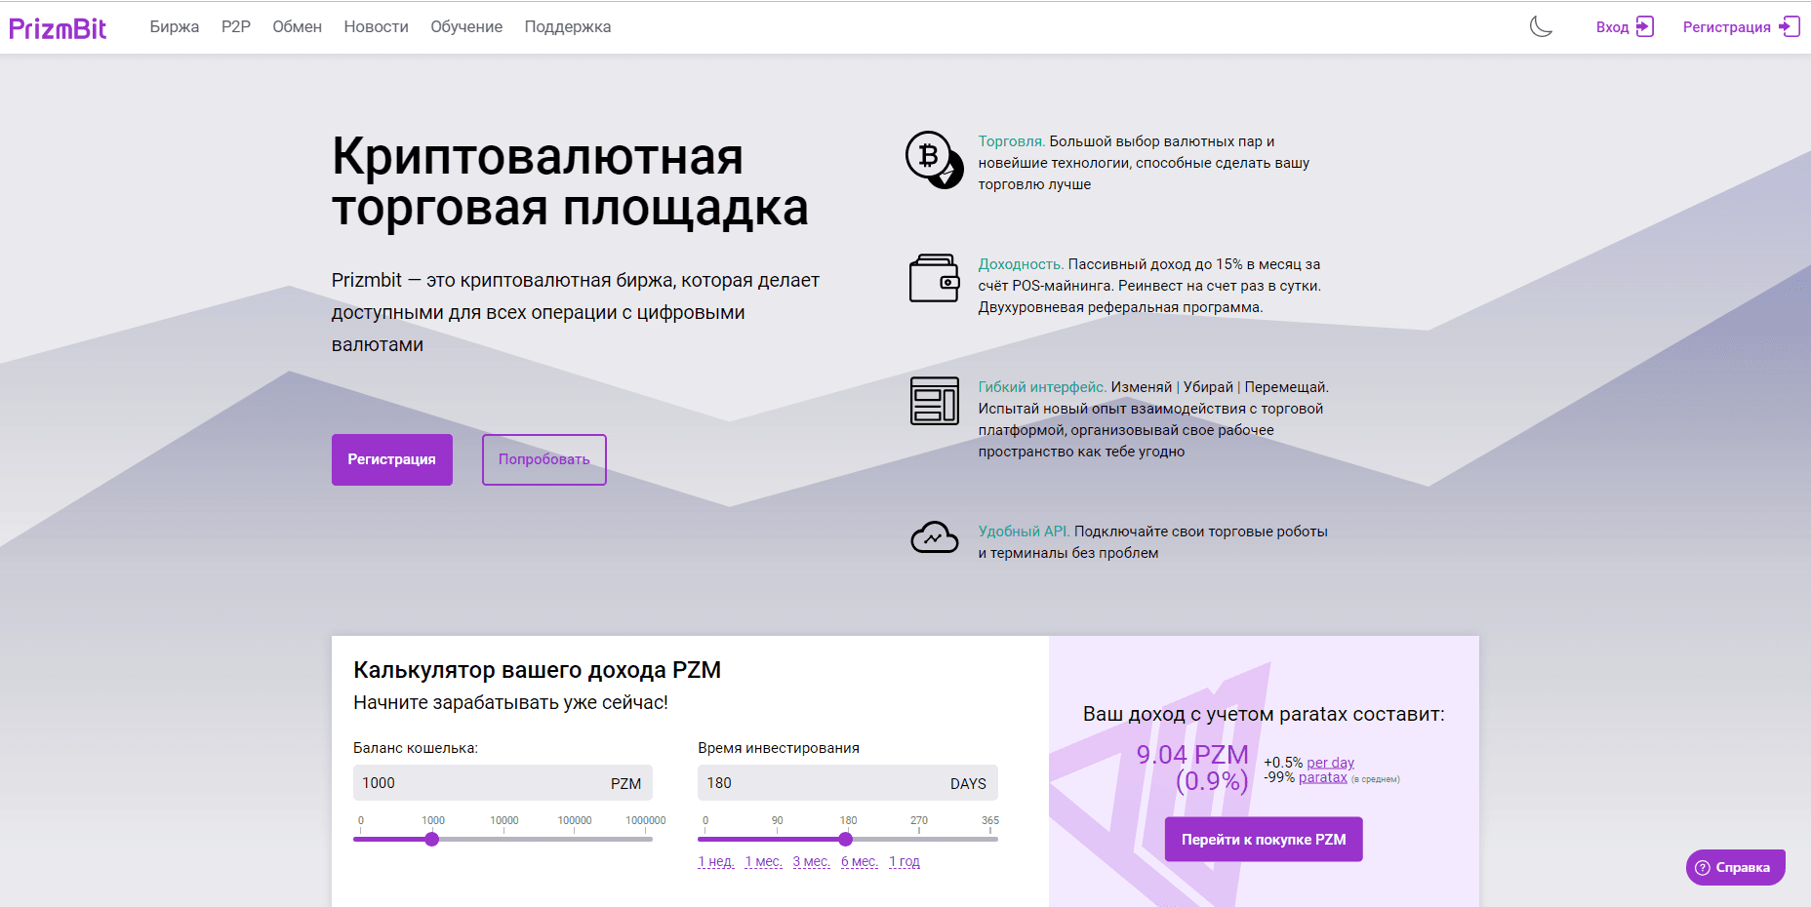Select the 3 мес. duration preset
Viewport: 1811px width, 907px height.
tap(811, 862)
